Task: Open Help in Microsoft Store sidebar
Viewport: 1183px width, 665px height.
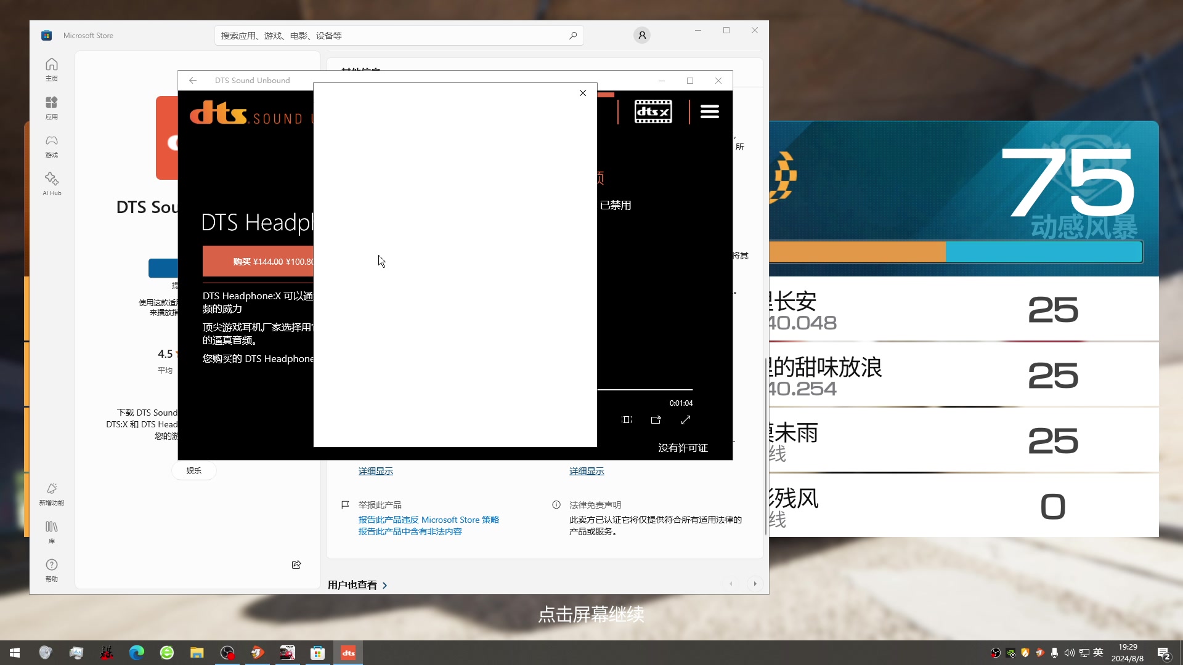Action: 52,571
